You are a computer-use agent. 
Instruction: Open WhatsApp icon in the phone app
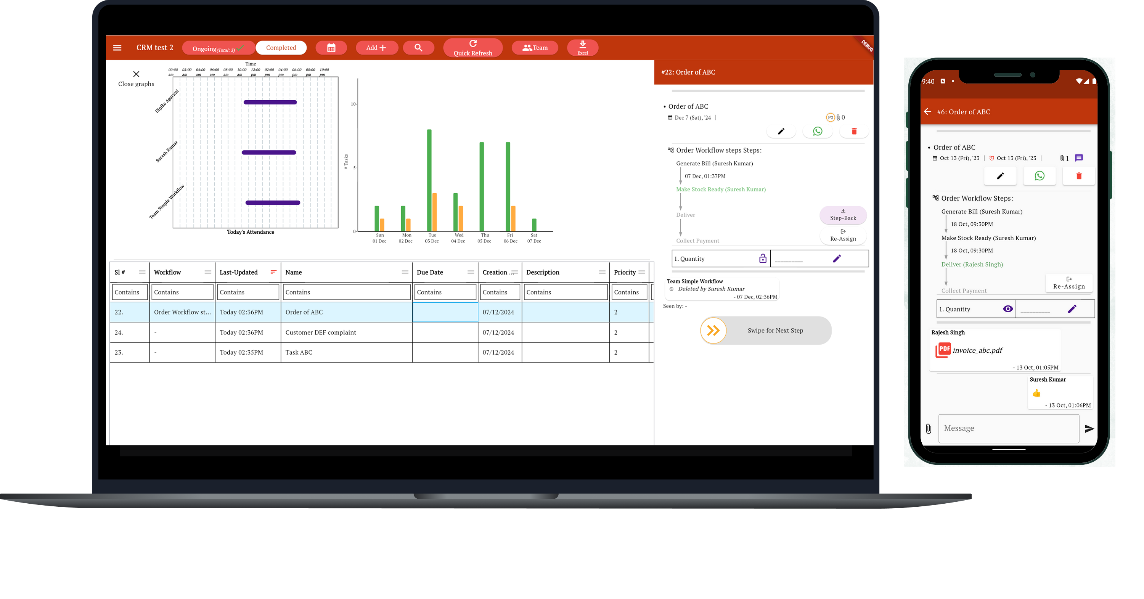point(1039,176)
